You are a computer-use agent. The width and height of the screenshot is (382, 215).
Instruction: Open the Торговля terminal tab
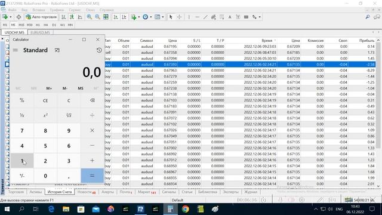(x=16, y=192)
